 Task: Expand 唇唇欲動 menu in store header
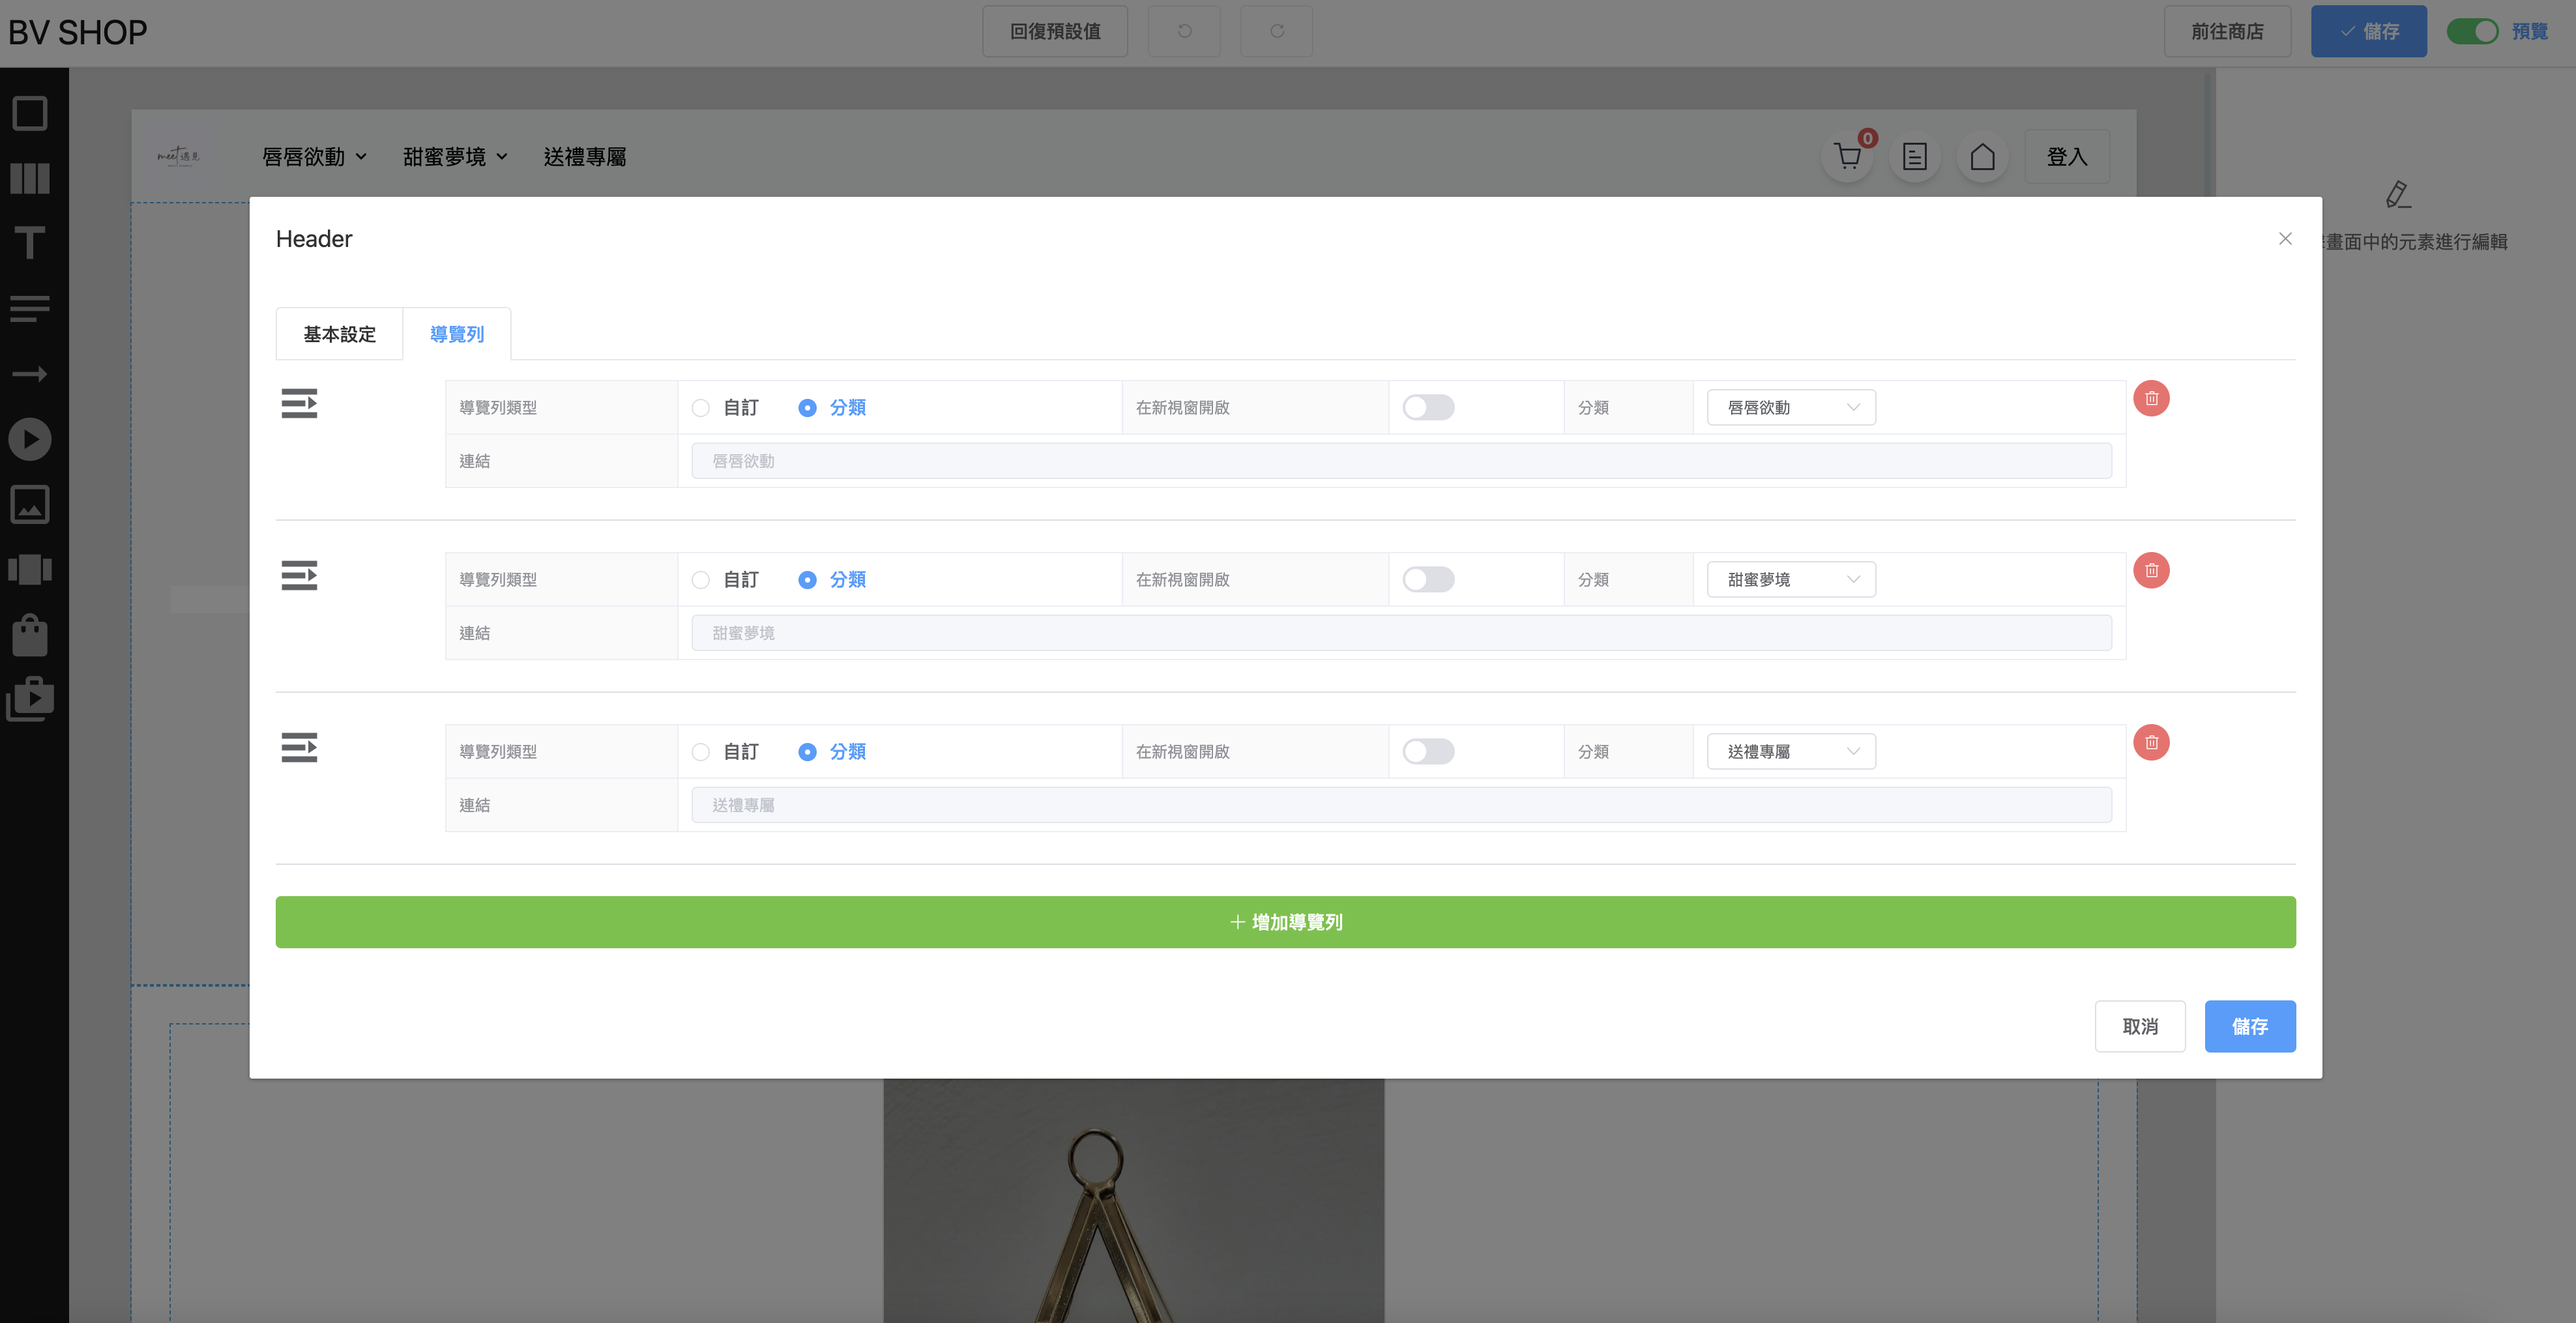[314, 157]
